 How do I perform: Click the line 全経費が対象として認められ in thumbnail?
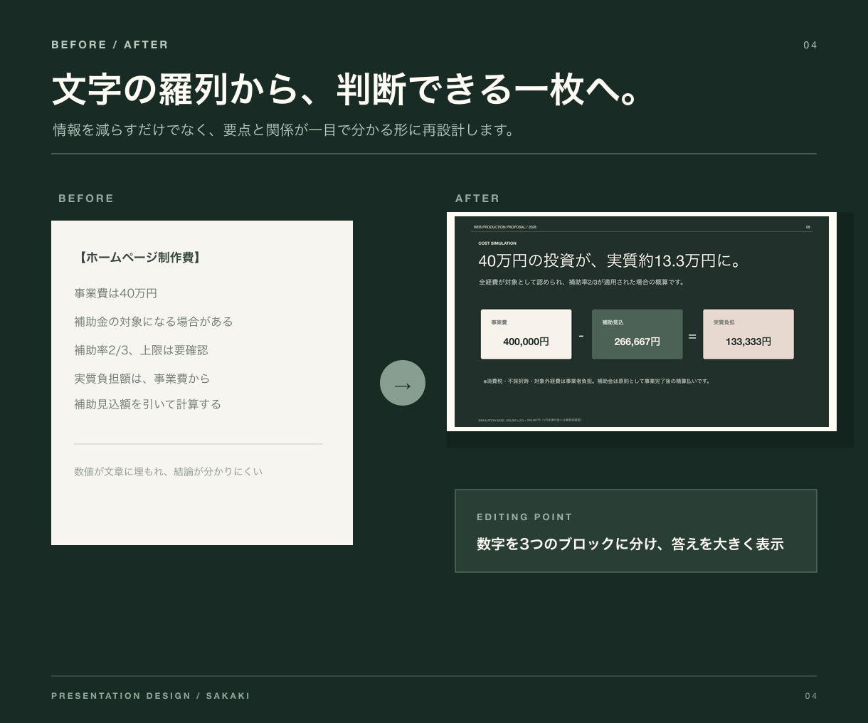[x=581, y=283]
